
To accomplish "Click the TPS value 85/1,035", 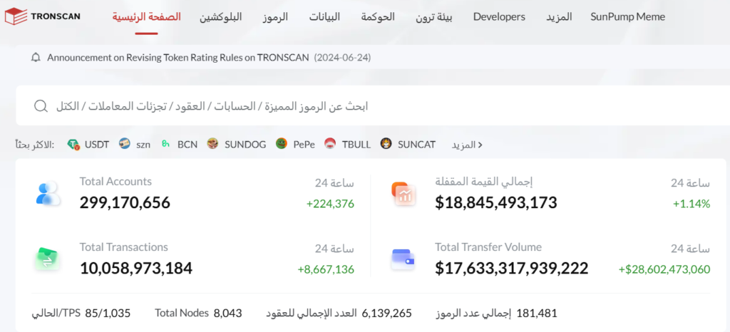I will click(108, 313).
